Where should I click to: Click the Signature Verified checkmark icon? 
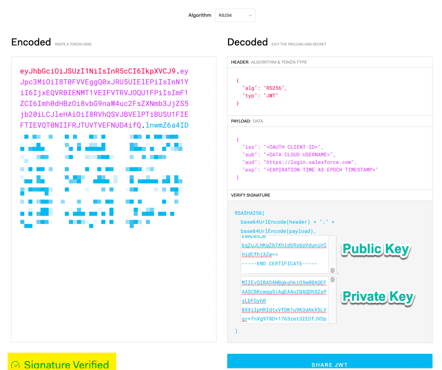pyautogui.click(x=16, y=365)
